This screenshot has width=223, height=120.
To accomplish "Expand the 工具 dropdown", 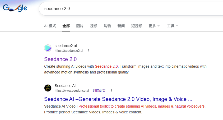I will 173,26.
